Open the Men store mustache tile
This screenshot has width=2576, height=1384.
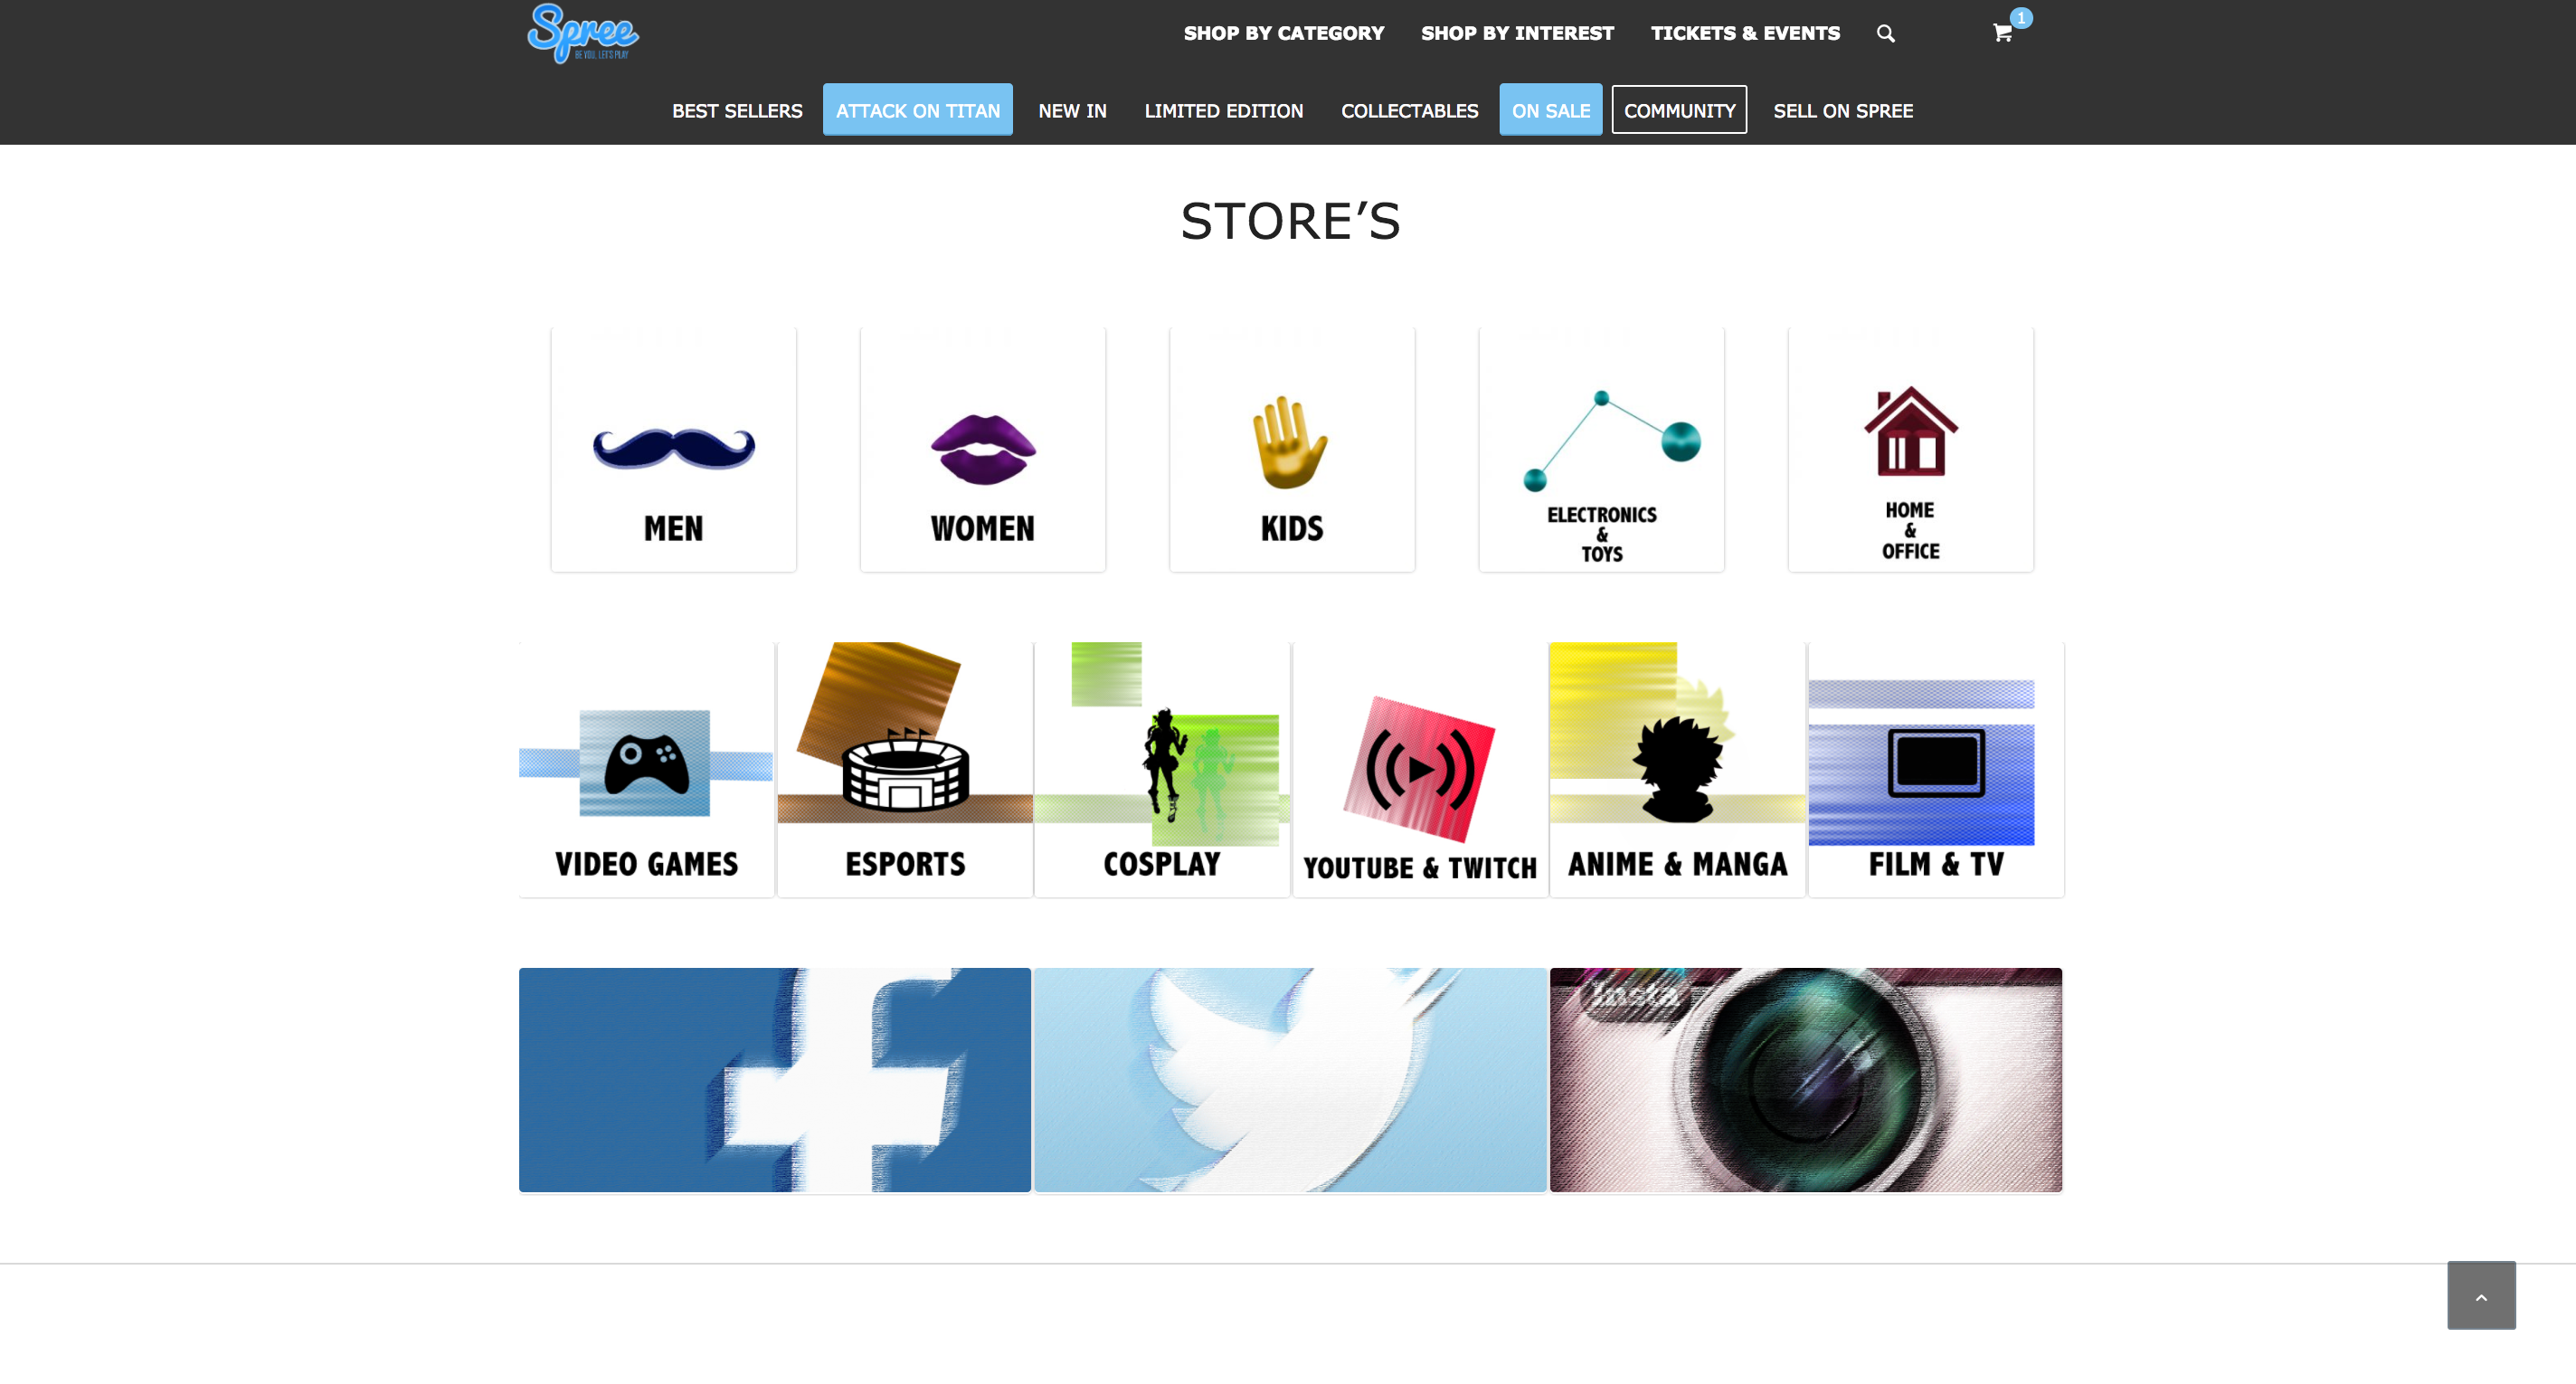(x=674, y=450)
